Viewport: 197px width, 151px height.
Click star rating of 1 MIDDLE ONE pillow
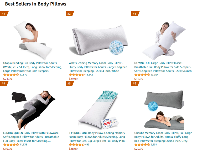pos(77,145)
